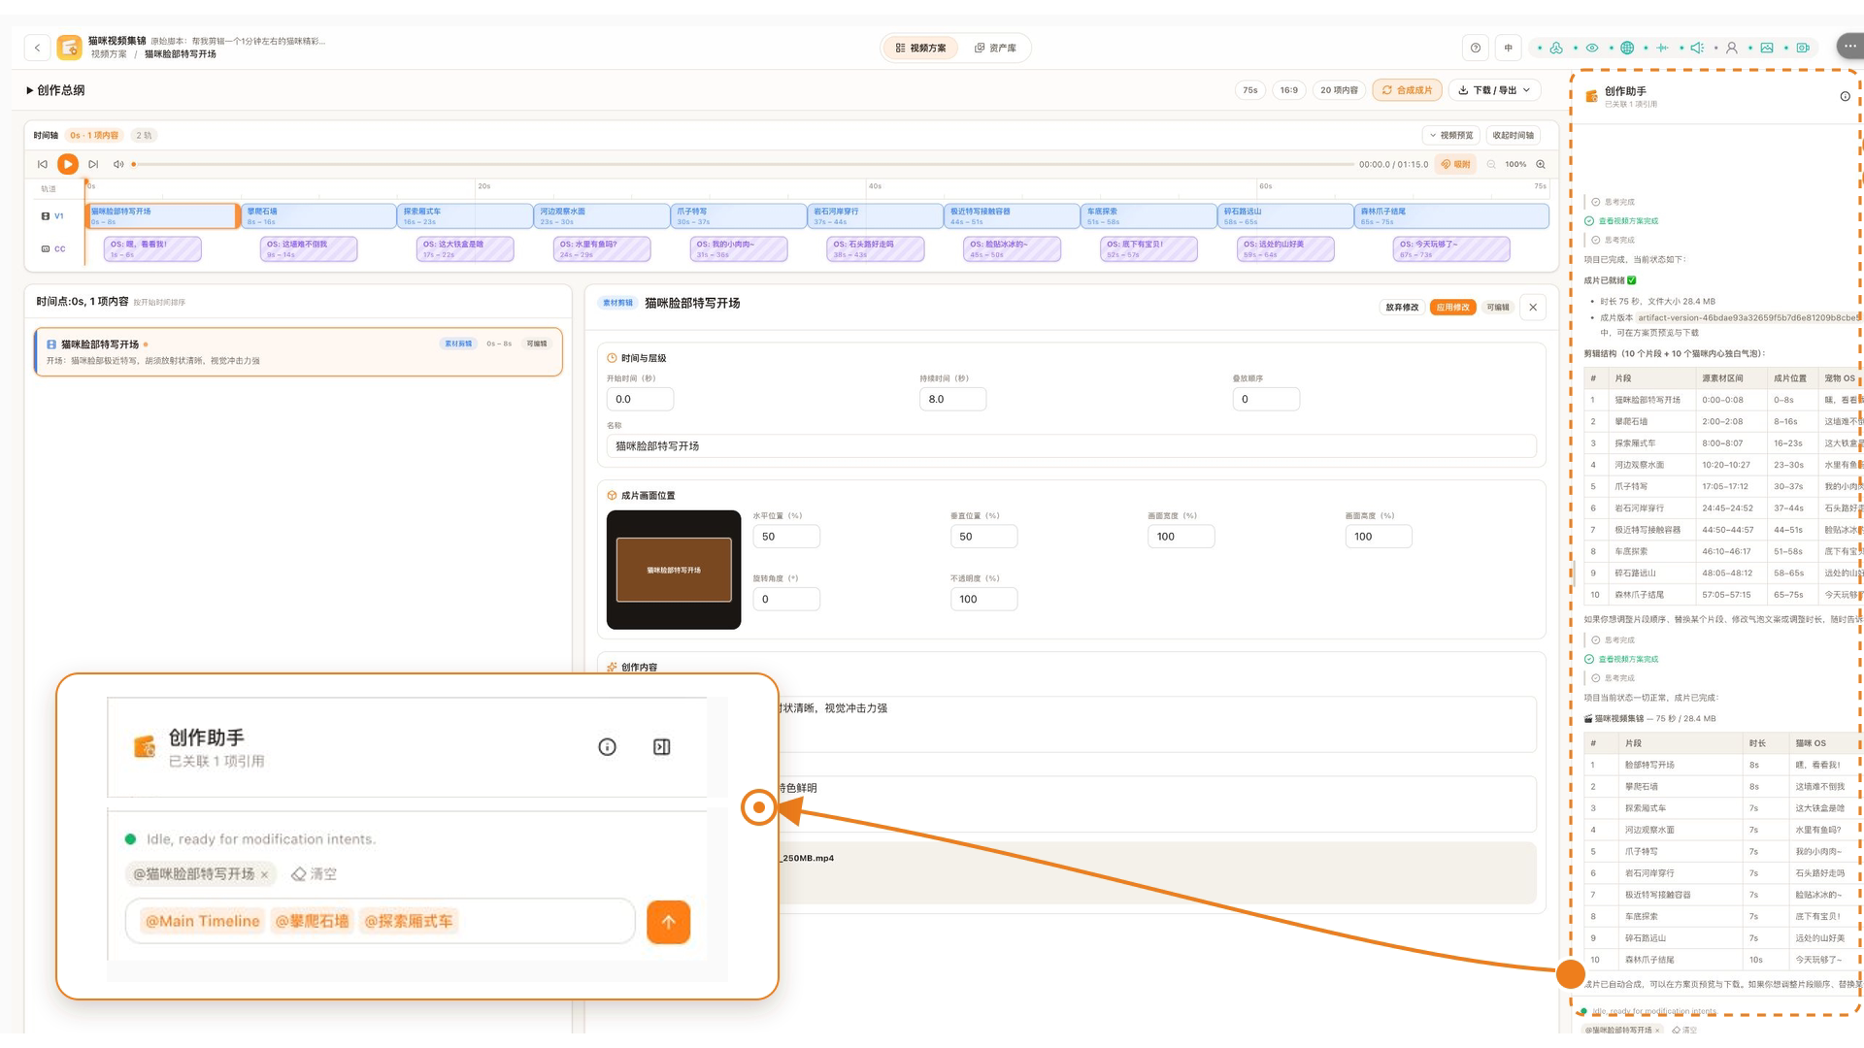Click the 名称 input field

coord(1071,446)
